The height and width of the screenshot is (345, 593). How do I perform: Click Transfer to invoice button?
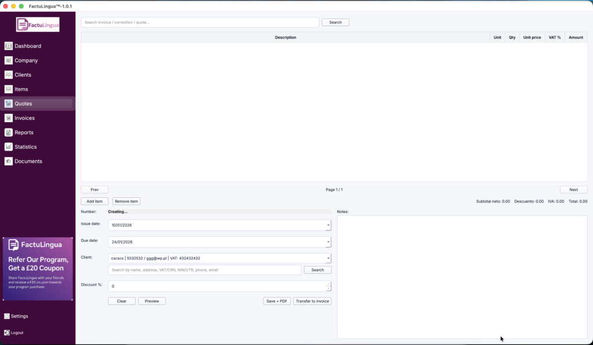[312, 301]
